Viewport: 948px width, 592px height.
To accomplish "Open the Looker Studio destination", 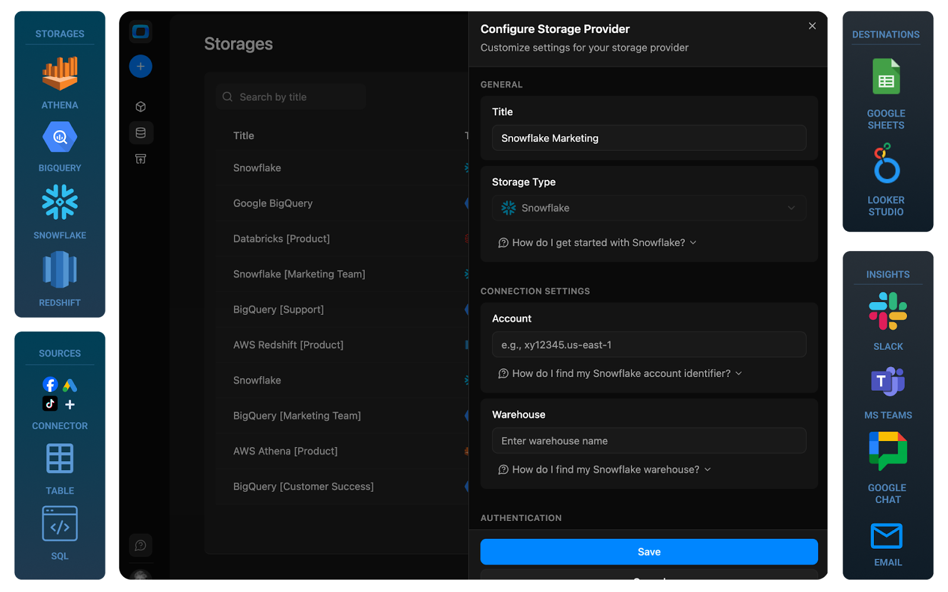I will 885,164.
